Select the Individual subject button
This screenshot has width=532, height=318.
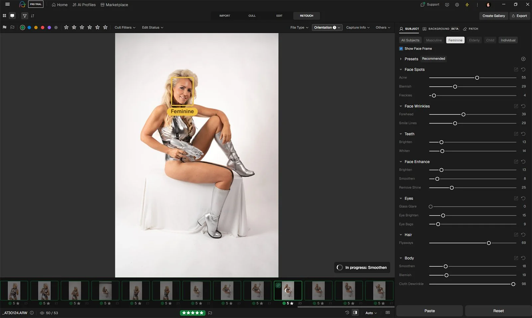tap(508, 40)
